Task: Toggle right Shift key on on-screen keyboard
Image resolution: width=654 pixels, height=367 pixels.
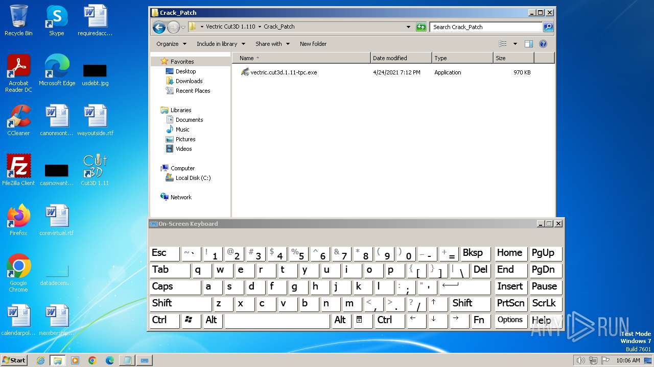Action: point(470,304)
